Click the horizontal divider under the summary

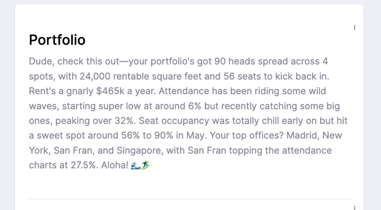[x=189, y=199]
